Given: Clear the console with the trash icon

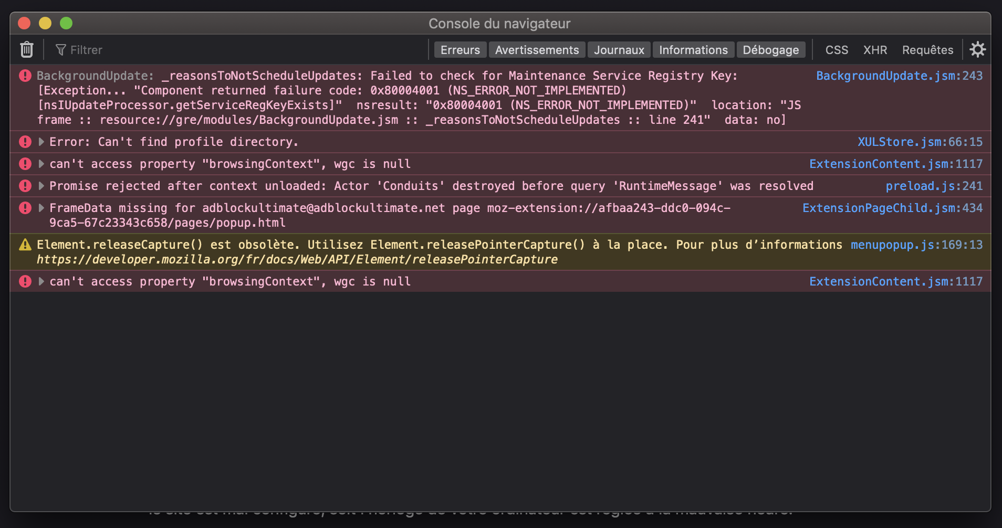Looking at the screenshot, I should [27, 50].
